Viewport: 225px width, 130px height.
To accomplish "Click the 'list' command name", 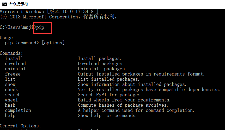I will tap(10, 79).
